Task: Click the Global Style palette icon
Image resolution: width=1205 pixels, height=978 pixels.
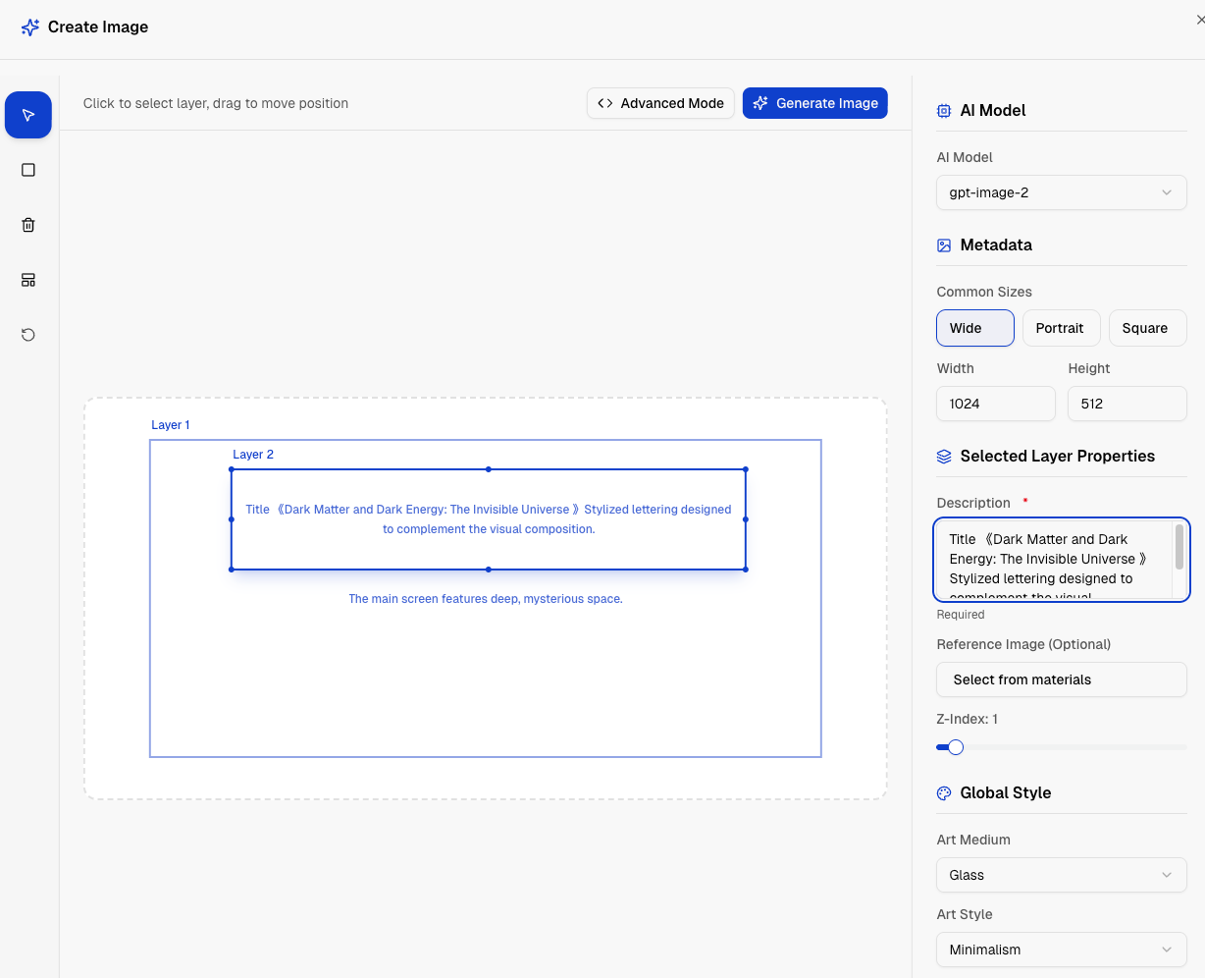Action: tap(944, 793)
